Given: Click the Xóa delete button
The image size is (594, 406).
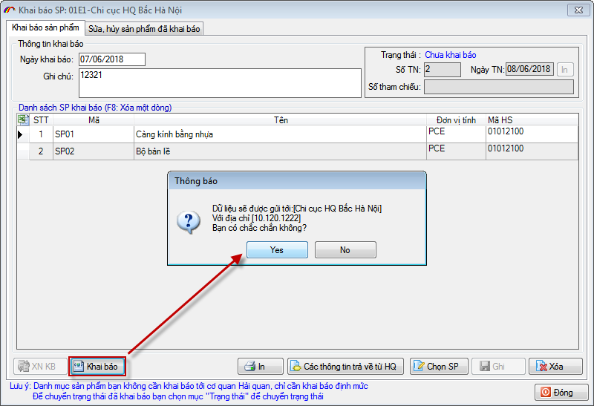Looking at the screenshot, I should coord(555,366).
